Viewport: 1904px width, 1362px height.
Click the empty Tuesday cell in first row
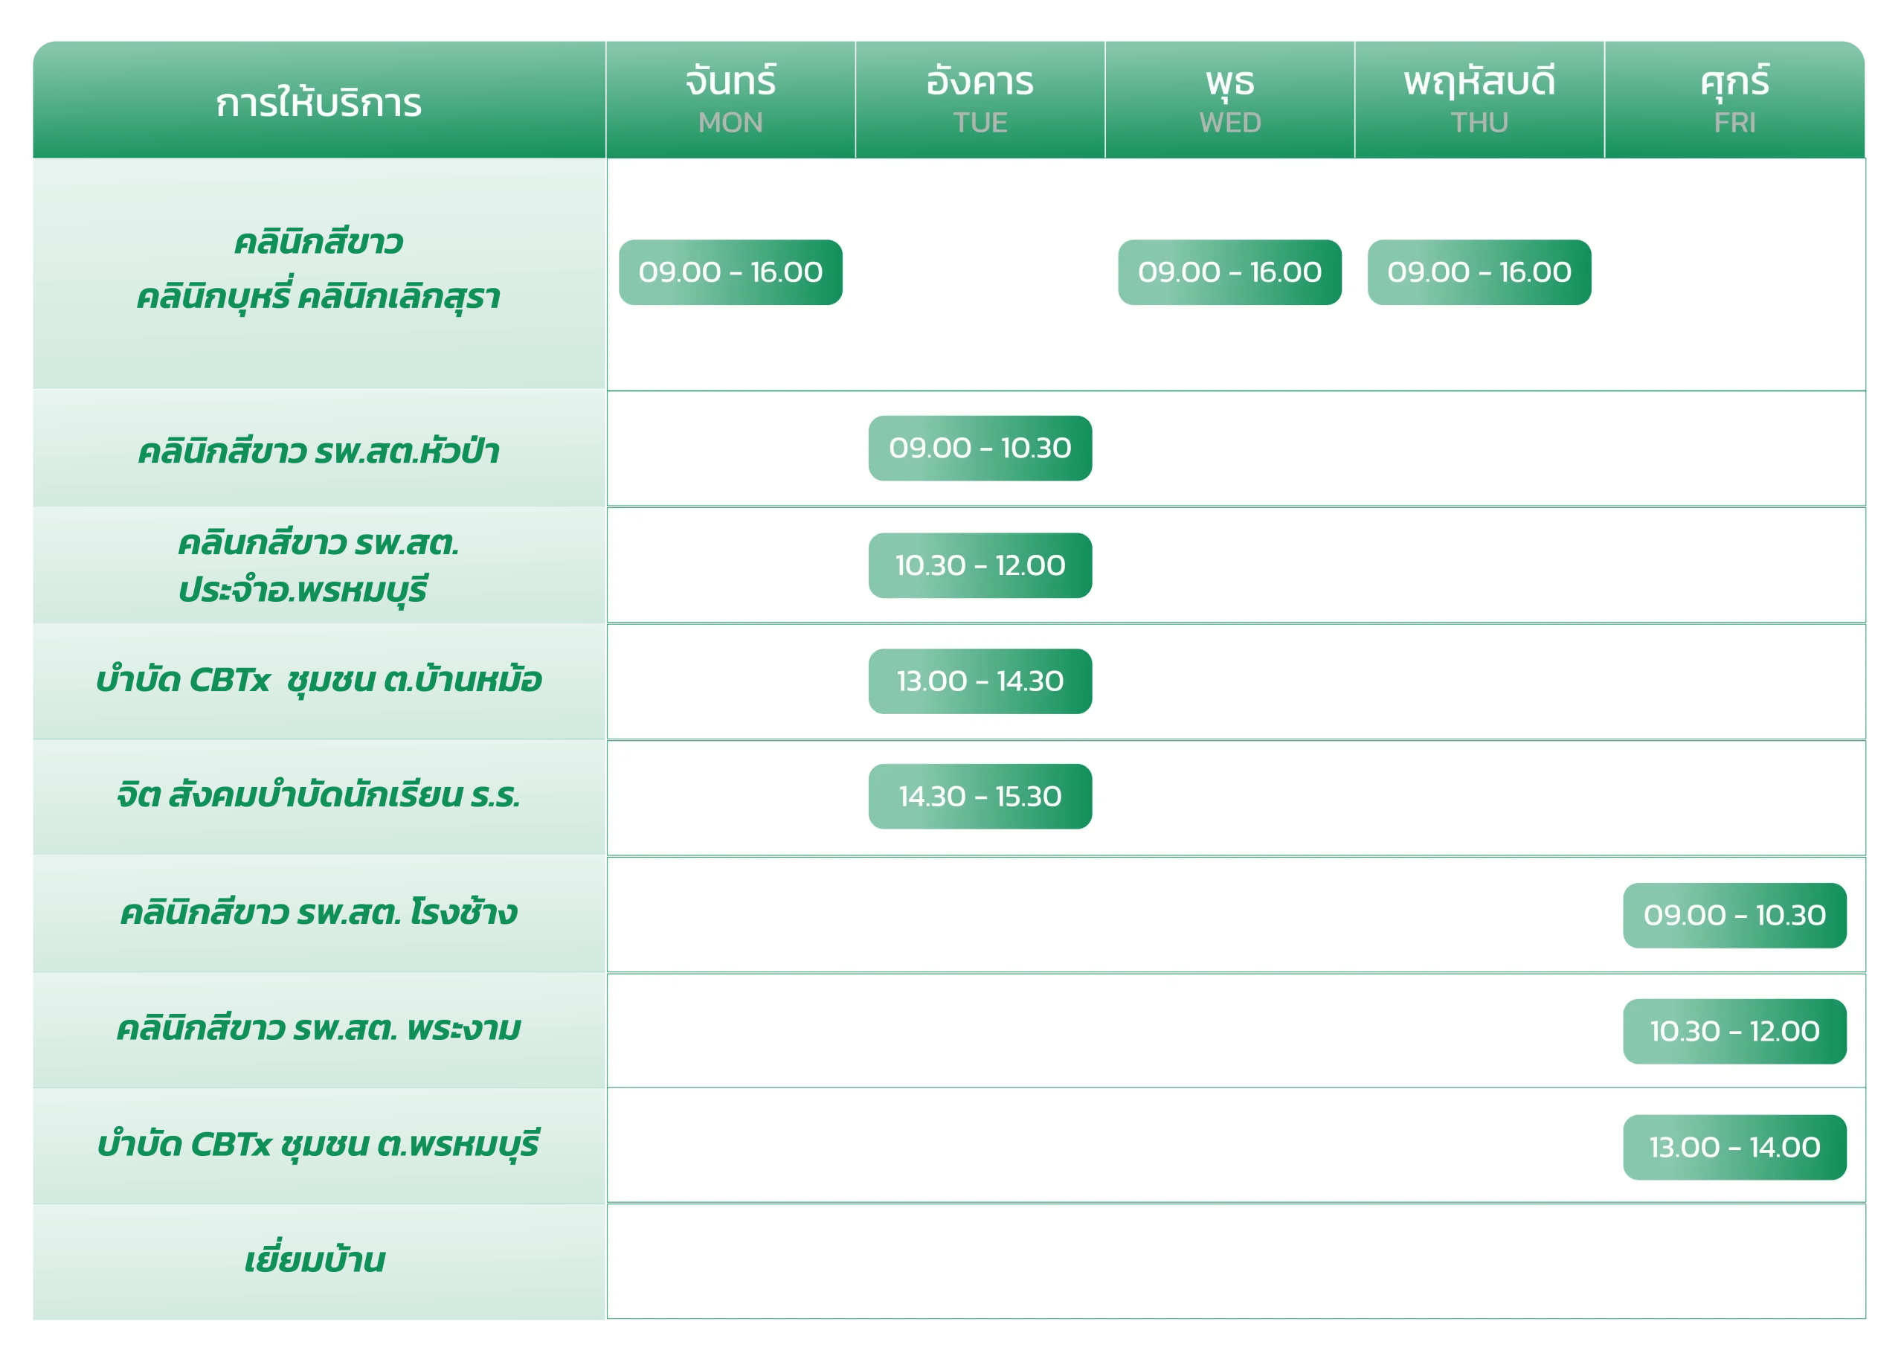980,272
